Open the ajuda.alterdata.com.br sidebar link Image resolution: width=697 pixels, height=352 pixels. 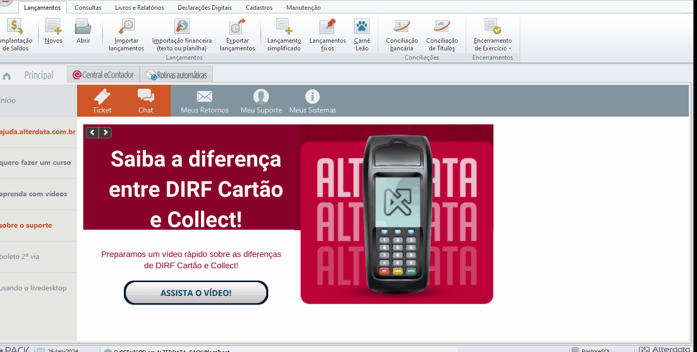[39, 132]
